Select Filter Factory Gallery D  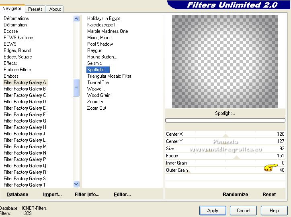[x=25, y=102]
